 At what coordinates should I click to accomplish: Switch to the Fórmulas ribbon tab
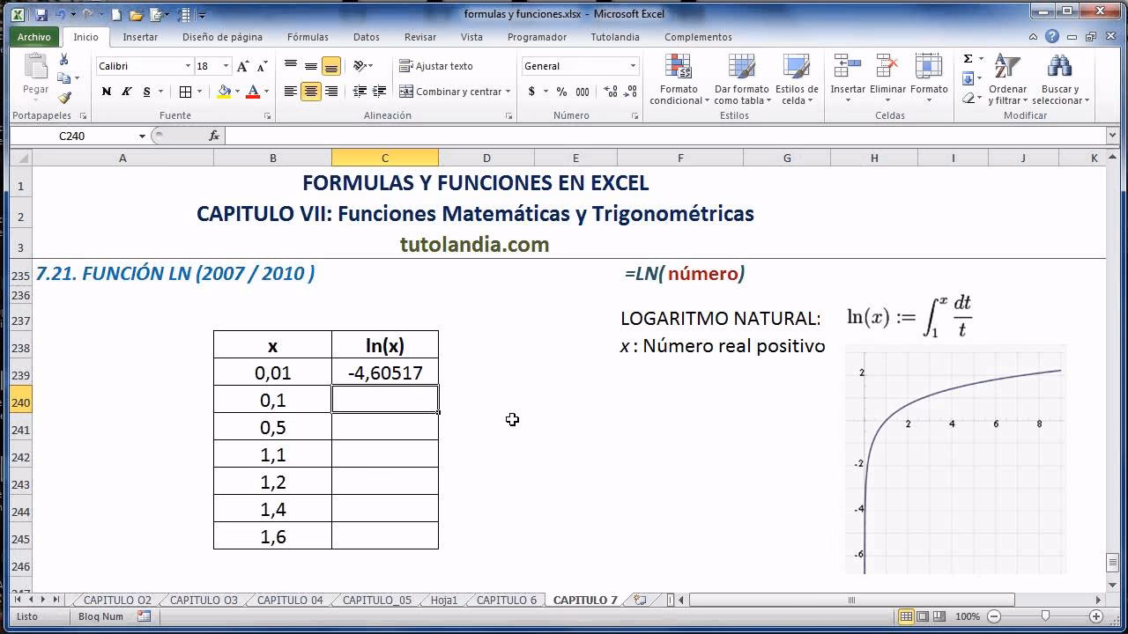307,37
